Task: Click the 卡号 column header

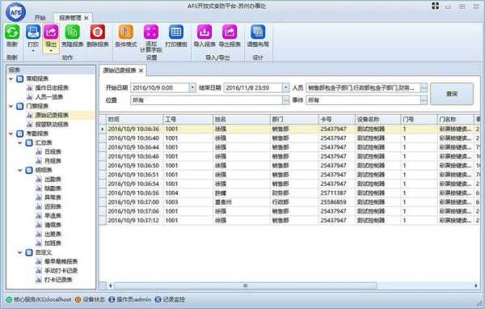Action: pos(336,120)
